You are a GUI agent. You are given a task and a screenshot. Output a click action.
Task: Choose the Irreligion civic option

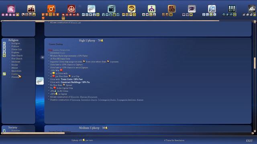point(16,43)
